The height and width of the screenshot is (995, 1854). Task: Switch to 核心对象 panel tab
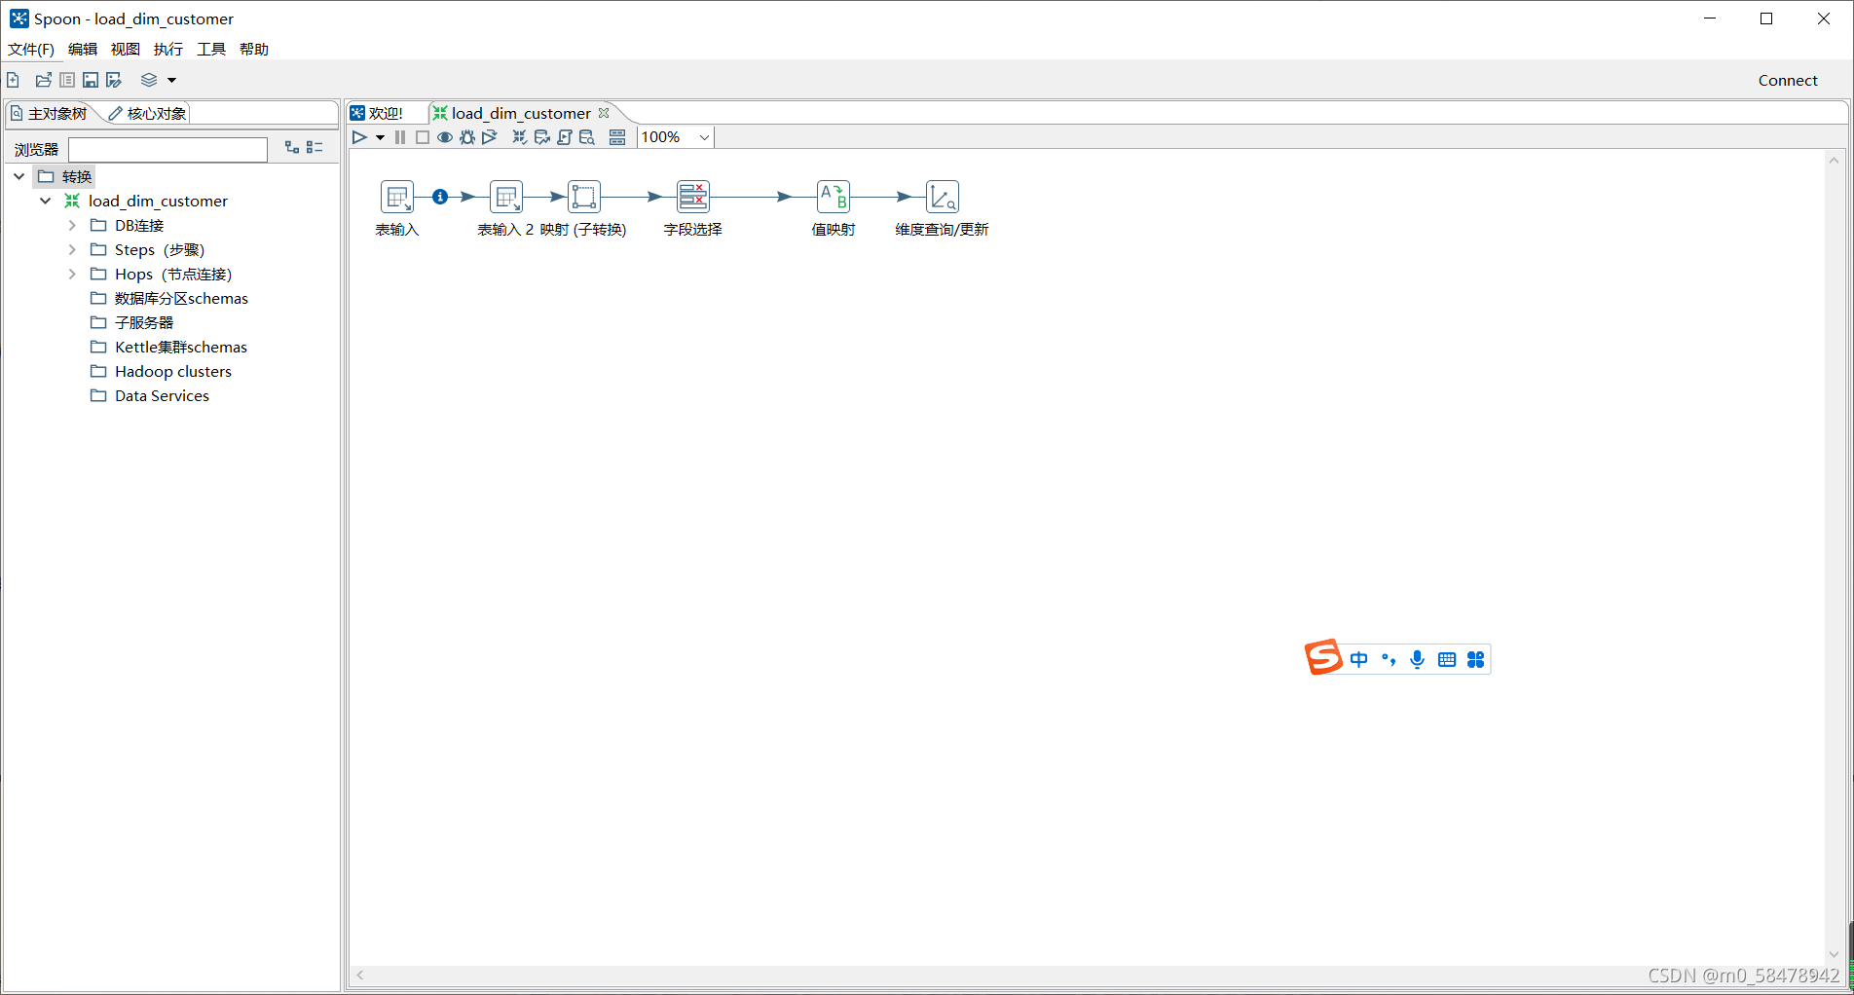pyautogui.click(x=147, y=113)
